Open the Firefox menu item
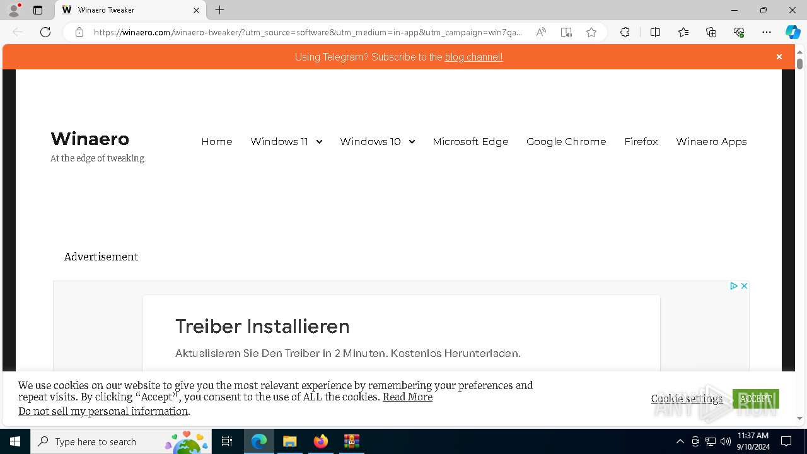The image size is (807, 454). (x=641, y=141)
